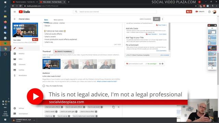Open the Learn more thumbnail link

(46, 57)
